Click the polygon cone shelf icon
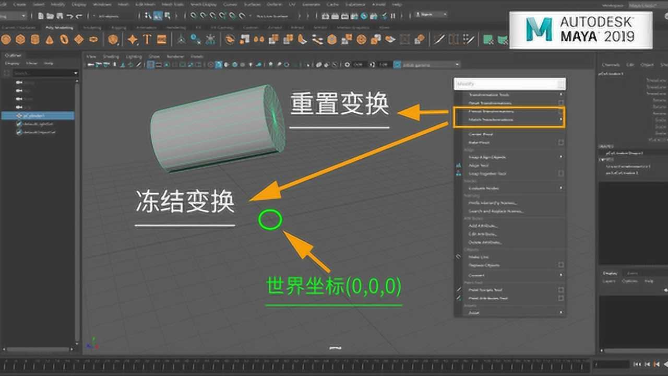This screenshot has width=668, height=376. [x=50, y=39]
